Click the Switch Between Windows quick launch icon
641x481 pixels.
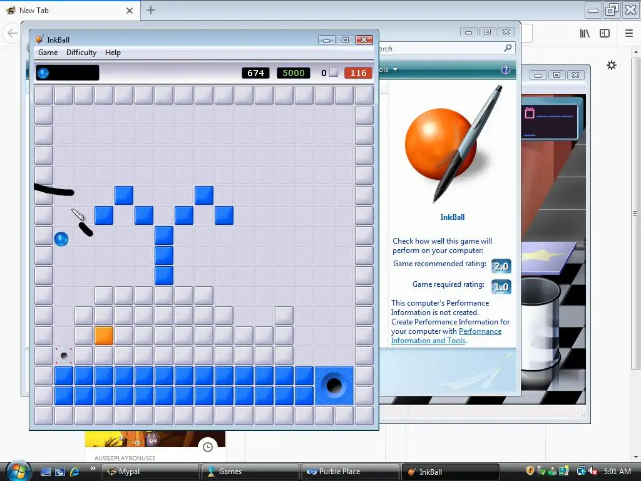(60, 472)
